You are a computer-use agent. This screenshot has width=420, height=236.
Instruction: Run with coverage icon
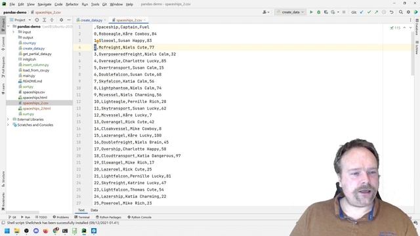[325, 12]
